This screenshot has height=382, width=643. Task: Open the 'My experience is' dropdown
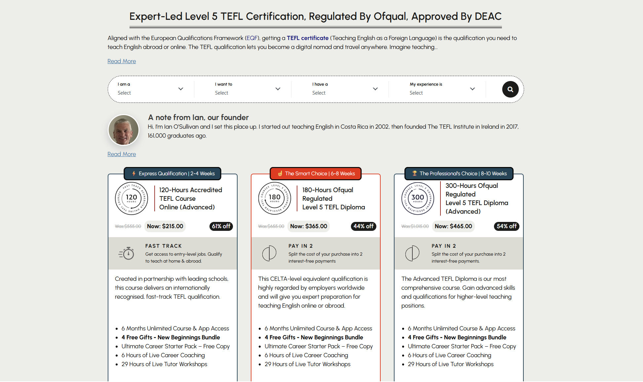point(442,89)
